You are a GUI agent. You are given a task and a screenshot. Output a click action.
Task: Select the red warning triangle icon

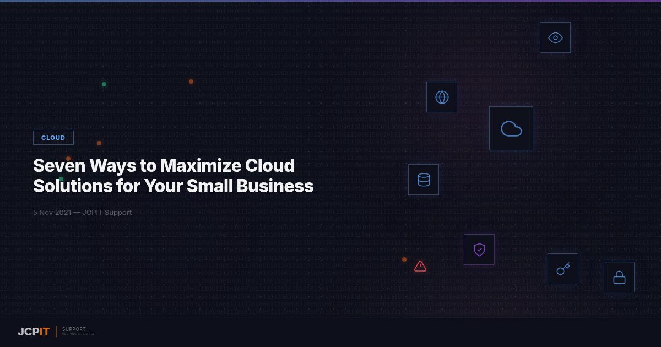tap(420, 266)
